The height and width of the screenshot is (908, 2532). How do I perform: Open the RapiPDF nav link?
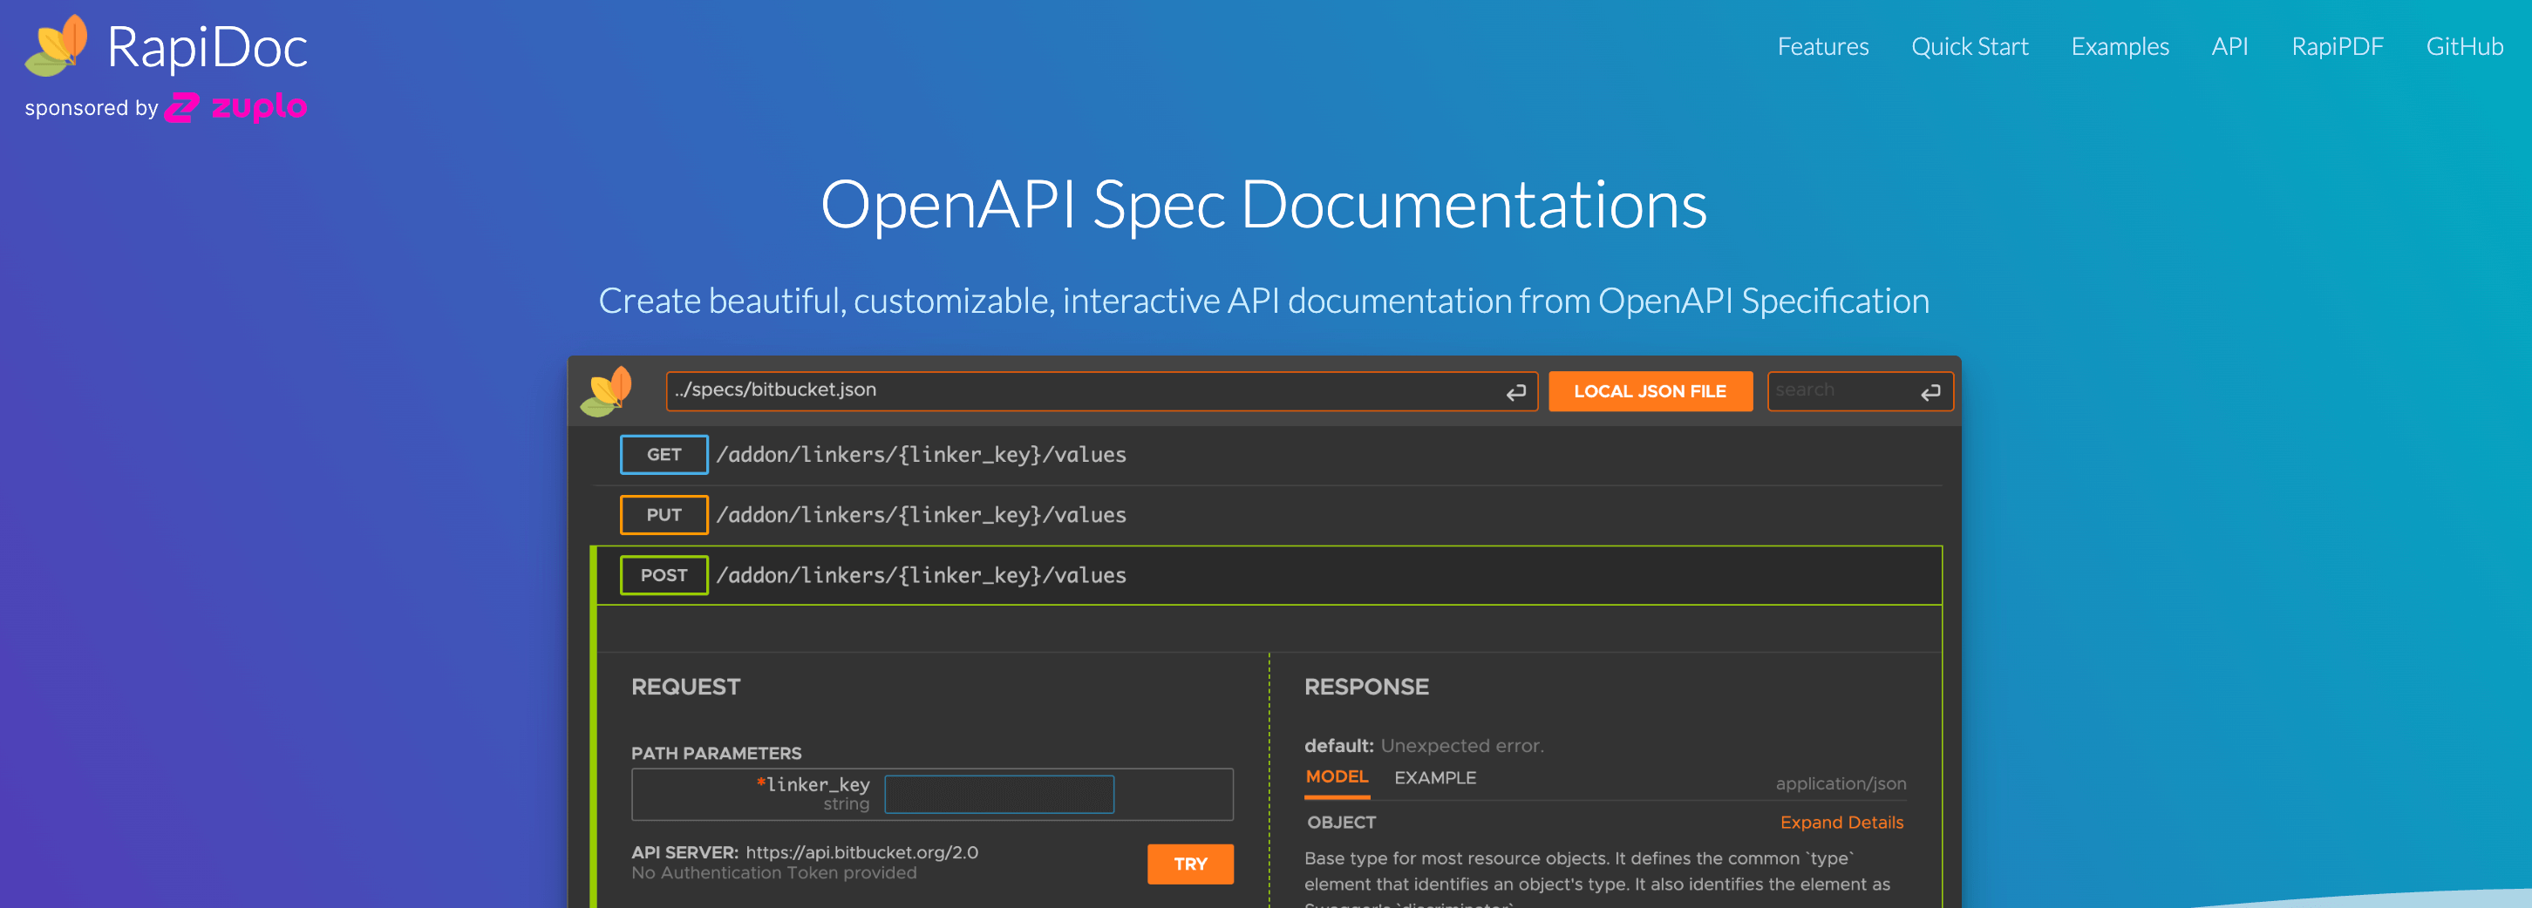2337,46
